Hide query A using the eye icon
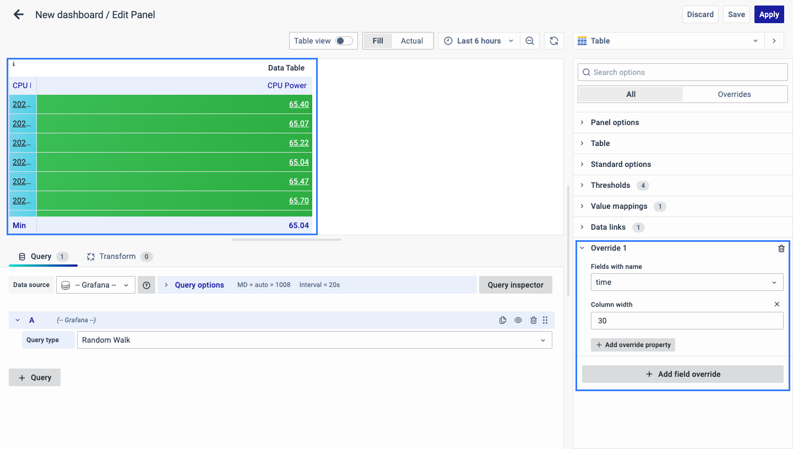The width and height of the screenshot is (793, 449). (x=518, y=320)
